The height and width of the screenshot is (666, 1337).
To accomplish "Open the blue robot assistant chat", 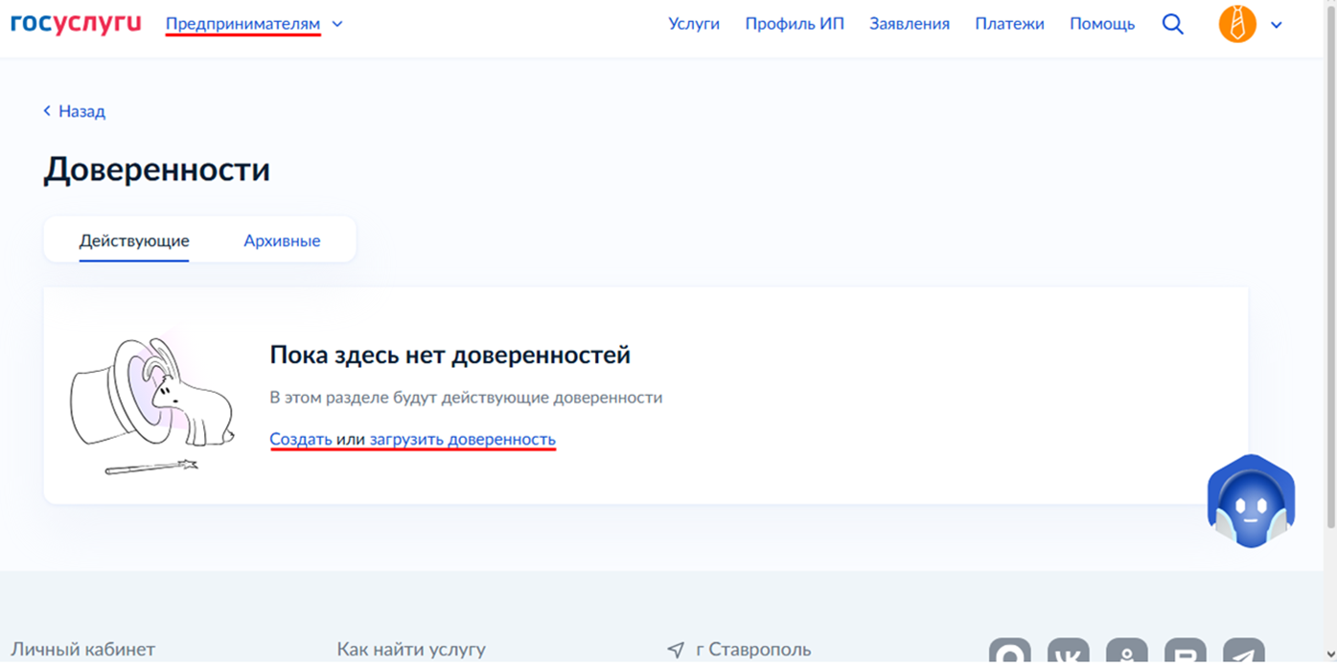I will point(1251,502).
